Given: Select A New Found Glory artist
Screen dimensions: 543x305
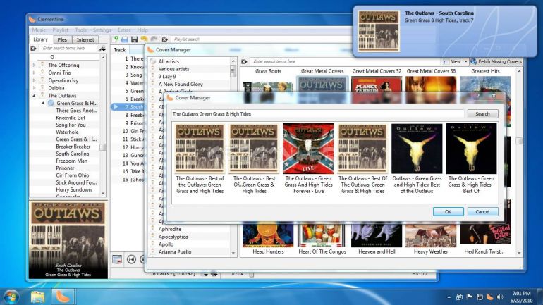Looking at the screenshot, I should [180, 84].
